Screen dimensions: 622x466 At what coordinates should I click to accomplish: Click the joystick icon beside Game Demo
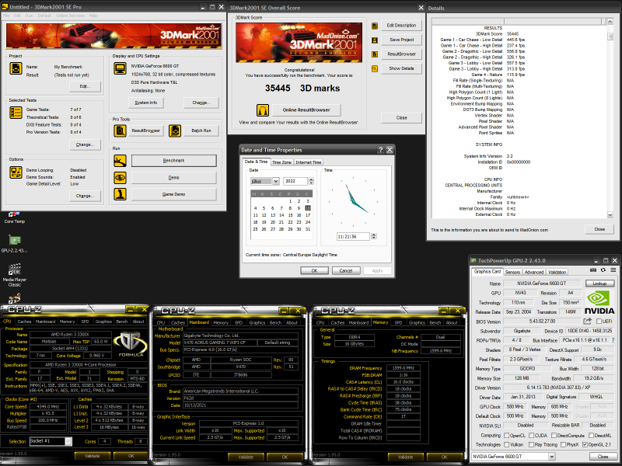[120, 194]
